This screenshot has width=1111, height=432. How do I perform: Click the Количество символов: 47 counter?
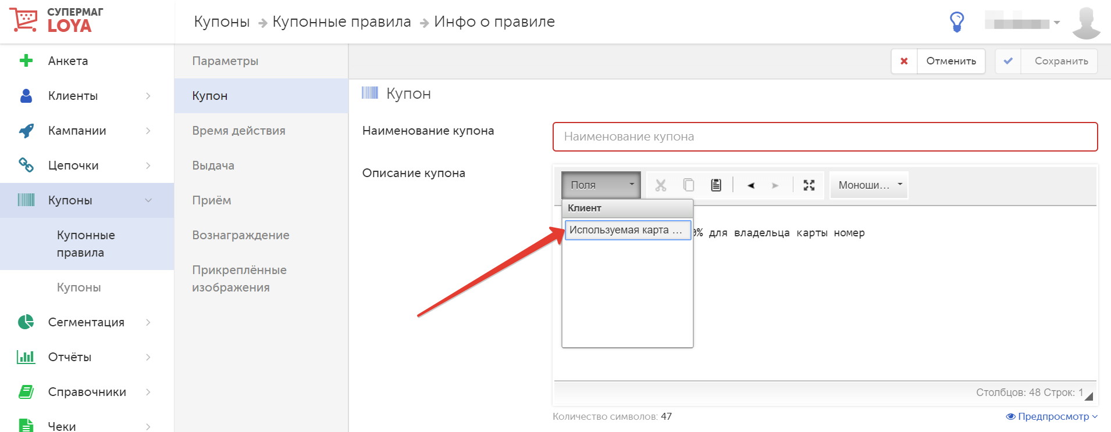(x=612, y=416)
